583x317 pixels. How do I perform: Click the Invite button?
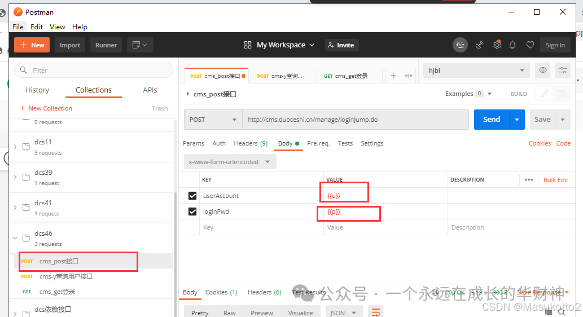tap(341, 45)
